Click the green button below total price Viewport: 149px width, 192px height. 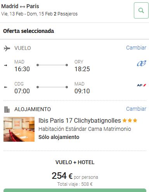75,190
